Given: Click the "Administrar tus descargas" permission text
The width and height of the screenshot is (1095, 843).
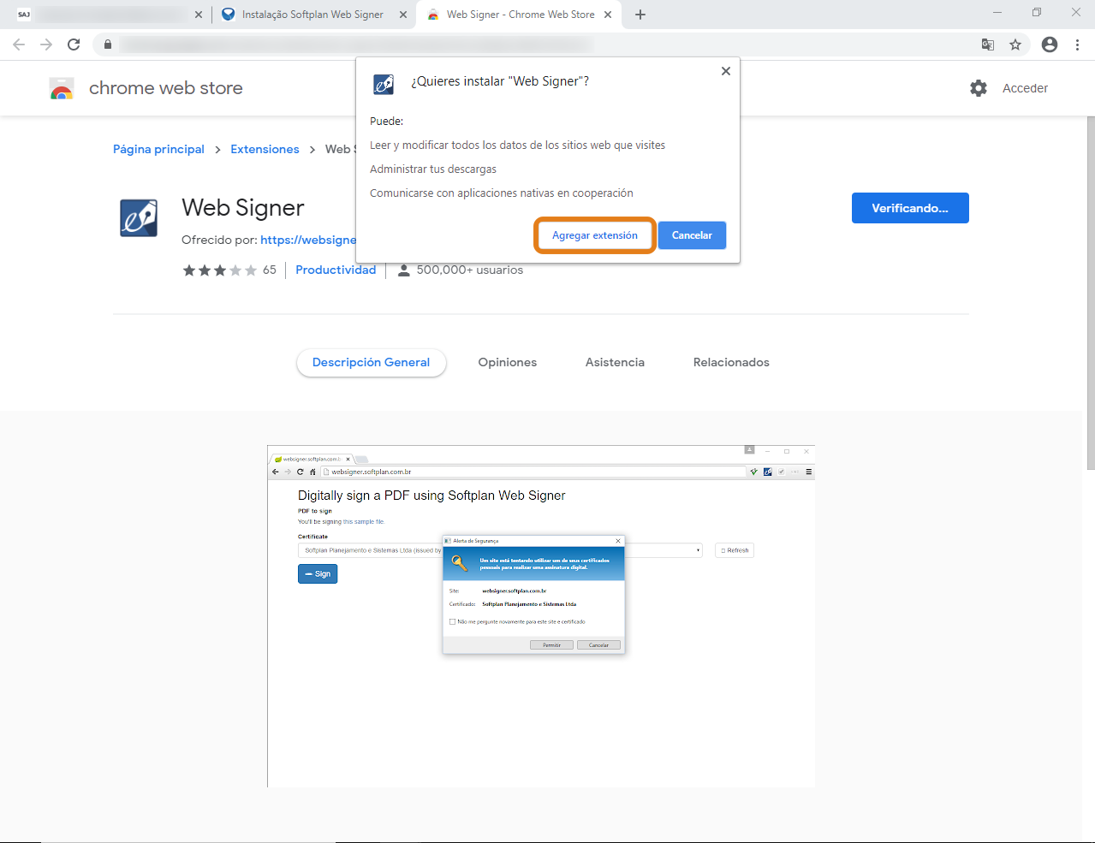Looking at the screenshot, I should tap(433, 169).
